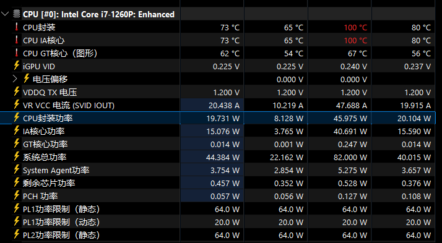
Task: Collapse the CPU [#0] Intel Core i7-1260P group
Action: tap(5, 14)
